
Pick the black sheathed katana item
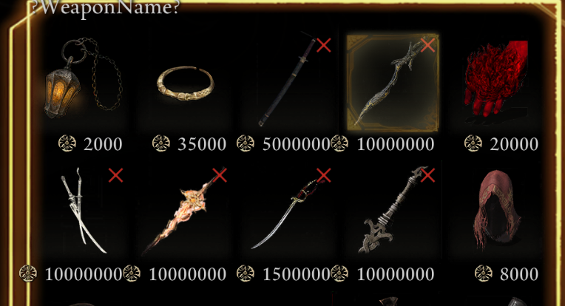pos(288,81)
